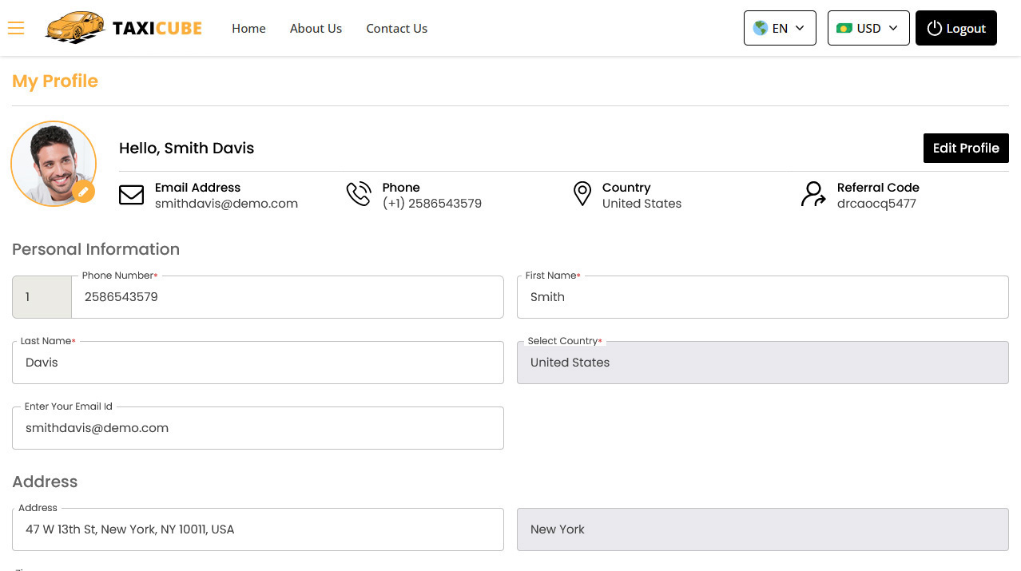This screenshot has height=571, width=1021.
Task: Expand the USD currency dropdown
Action: (868, 28)
